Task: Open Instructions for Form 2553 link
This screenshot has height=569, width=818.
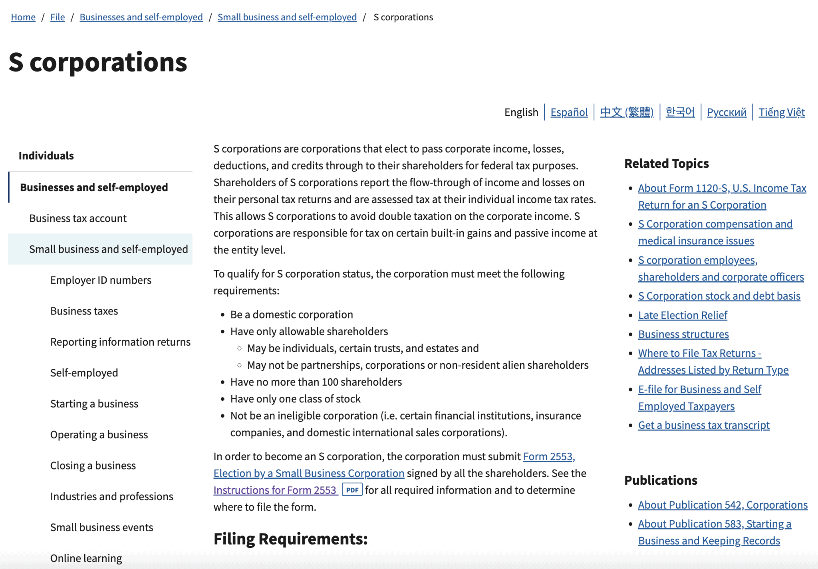Action: [x=276, y=490]
